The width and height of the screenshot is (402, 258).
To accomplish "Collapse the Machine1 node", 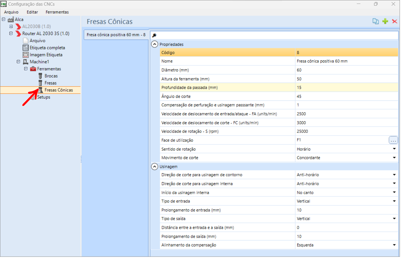I will pyautogui.click(x=18, y=62).
